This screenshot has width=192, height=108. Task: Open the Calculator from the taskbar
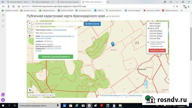click(114, 105)
